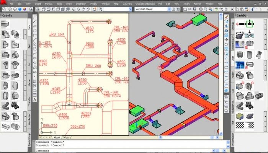
Task: Open the AutoCAD Classic workspace dropdown
Action: click(168, 9)
